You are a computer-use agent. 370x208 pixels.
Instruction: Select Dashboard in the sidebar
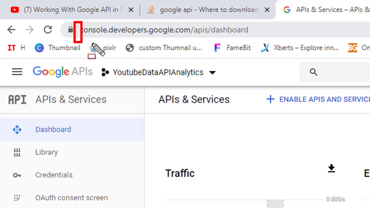pos(72,129)
